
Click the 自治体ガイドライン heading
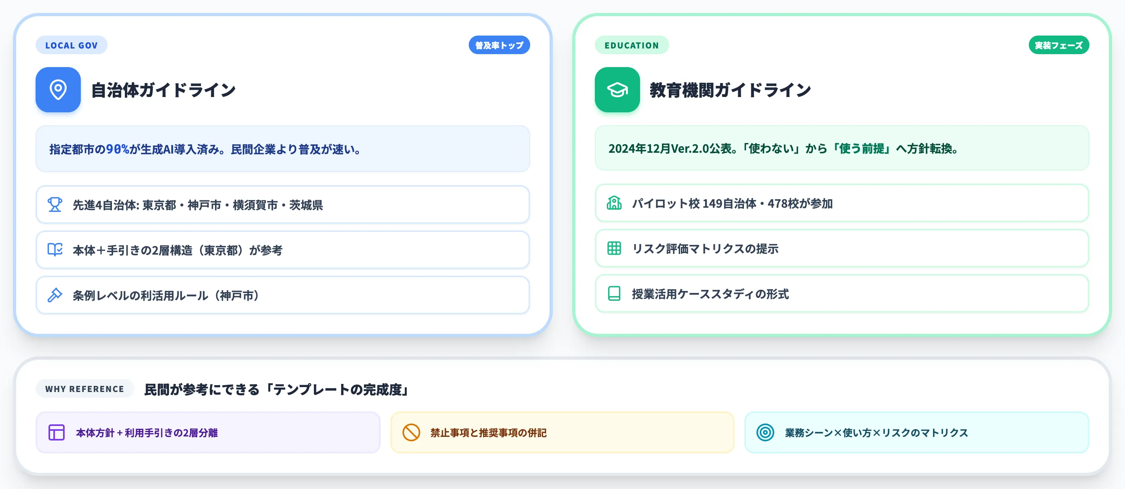[x=163, y=90]
